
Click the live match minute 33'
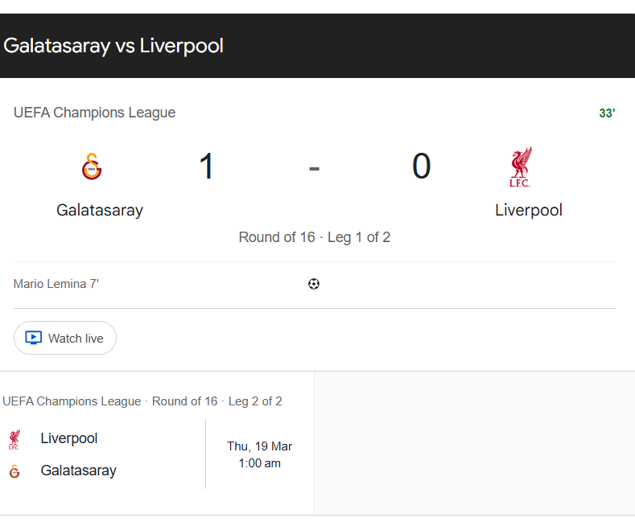tap(607, 113)
